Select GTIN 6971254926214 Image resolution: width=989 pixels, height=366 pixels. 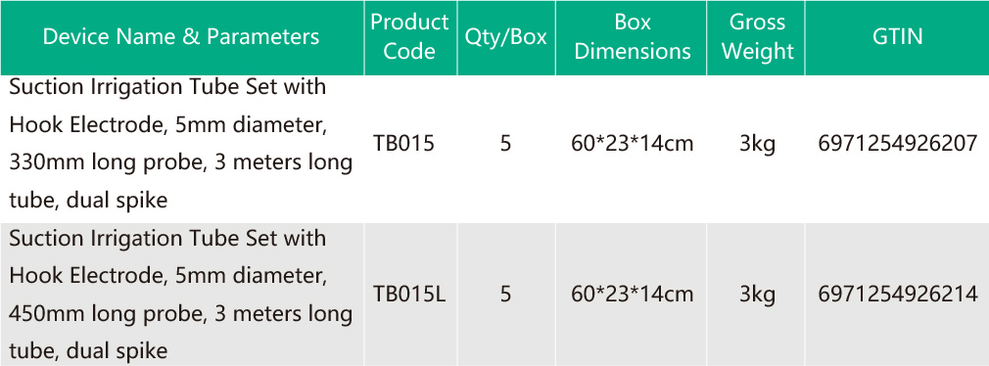pos(898,295)
